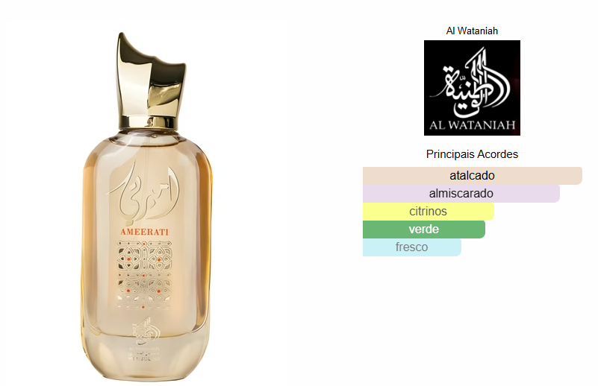The height and width of the screenshot is (386, 598).
Task: Select the atalcado accord bar
Action: click(x=472, y=176)
